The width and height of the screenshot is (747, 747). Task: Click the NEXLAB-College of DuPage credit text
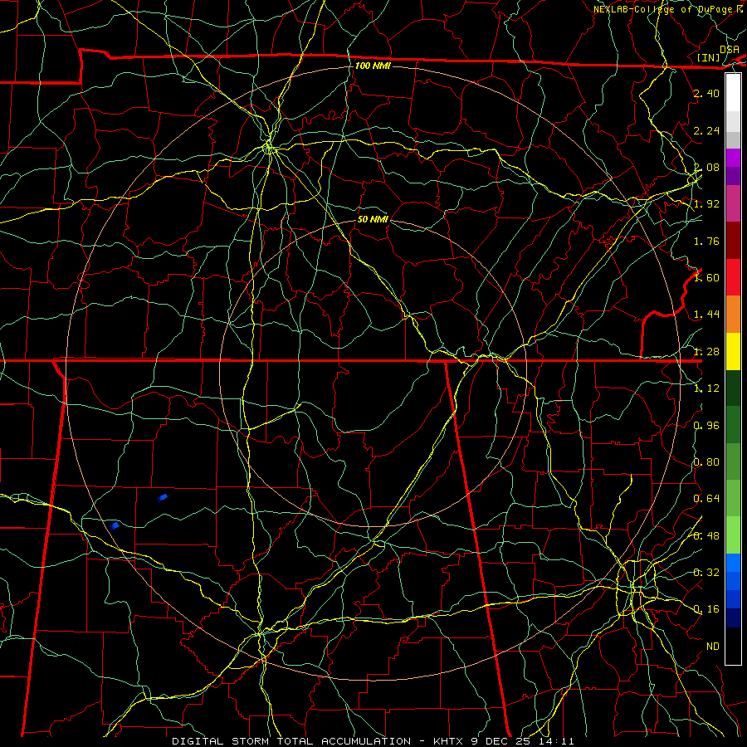pyautogui.click(x=664, y=9)
